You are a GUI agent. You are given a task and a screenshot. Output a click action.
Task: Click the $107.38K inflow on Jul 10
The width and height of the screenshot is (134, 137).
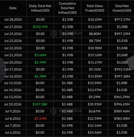(x=40, y=104)
